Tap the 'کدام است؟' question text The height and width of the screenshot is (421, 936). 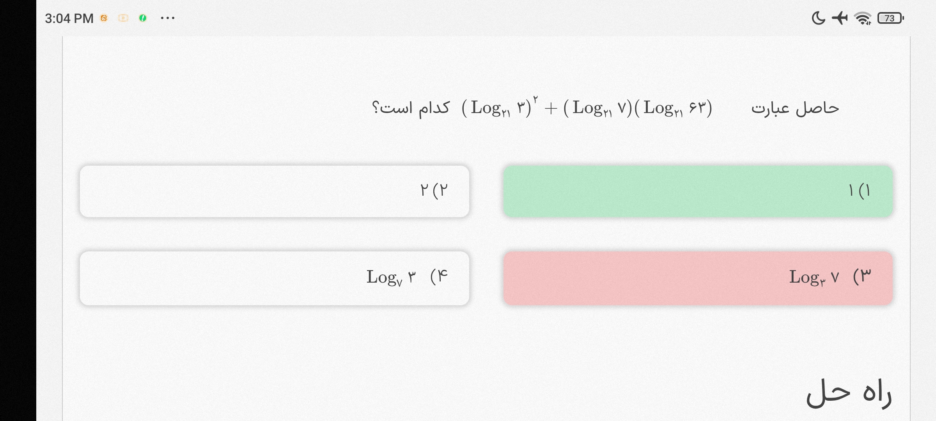pyautogui.click(x=411, y=108)
